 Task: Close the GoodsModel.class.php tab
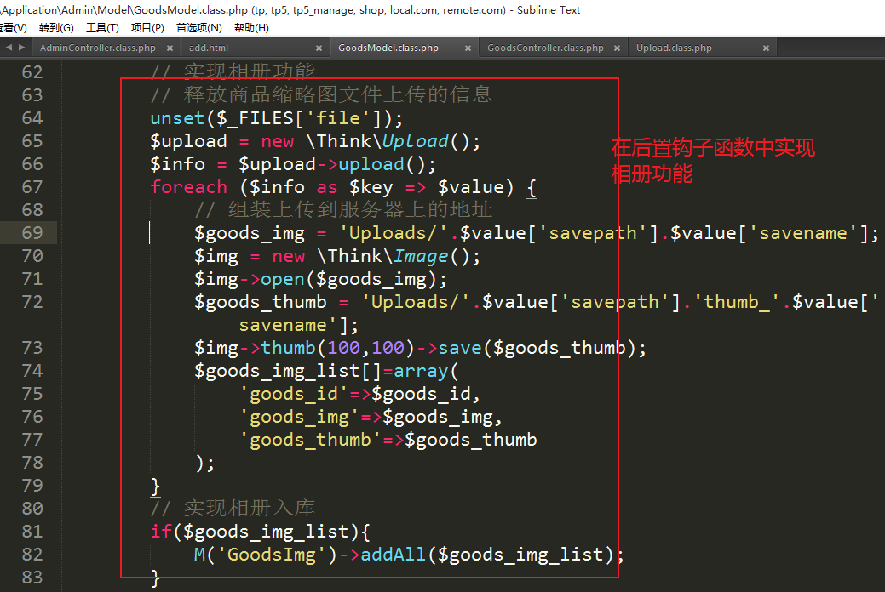pyautogui.click(x=468, y=48)
